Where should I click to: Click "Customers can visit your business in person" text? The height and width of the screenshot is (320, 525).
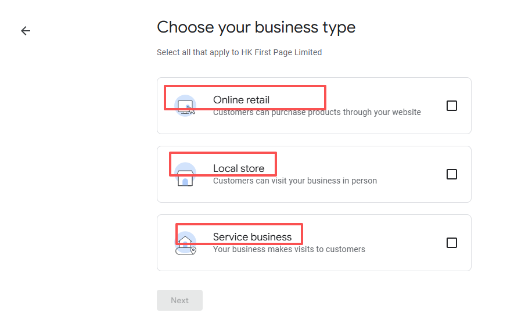click(x=294, y=181)
